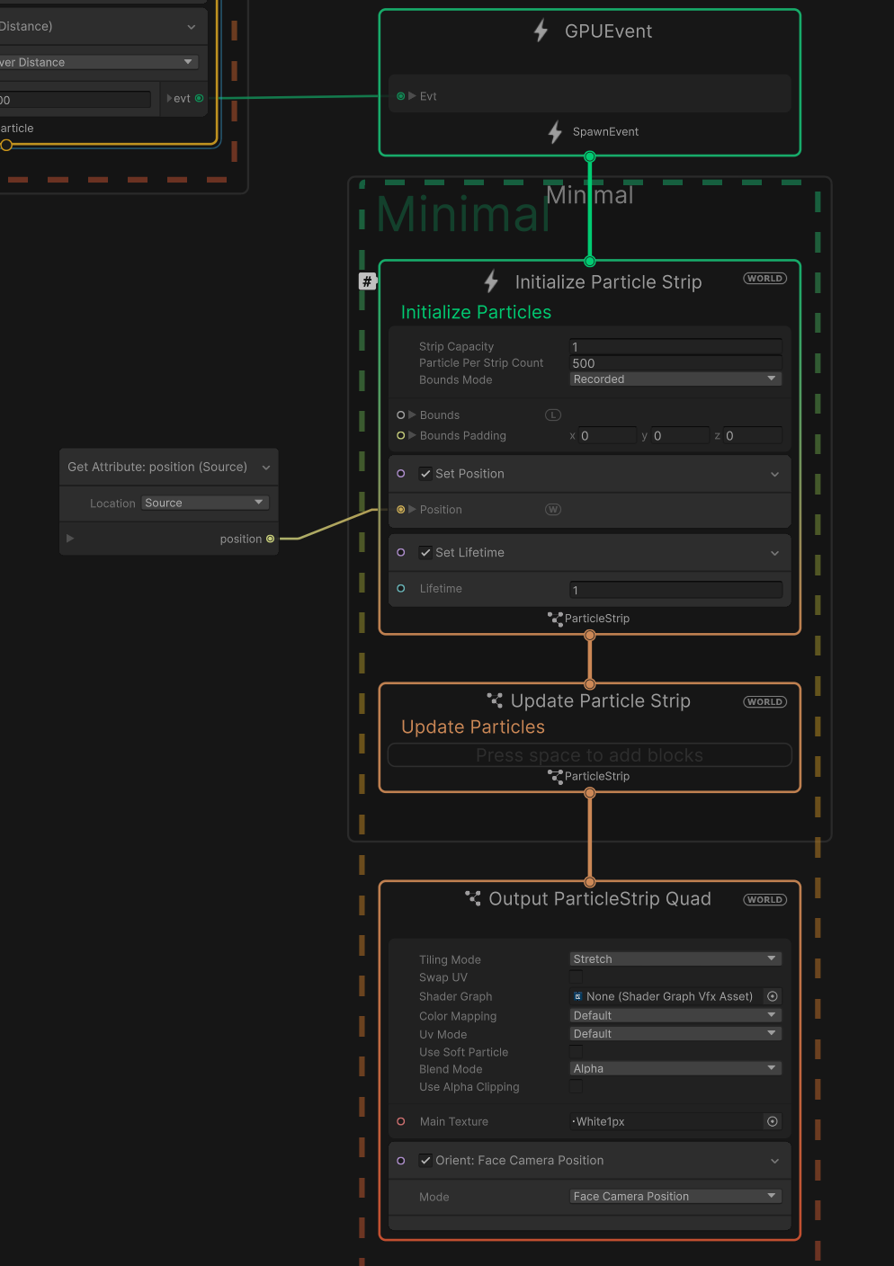Click the Evt input port on GPUEvent
The width and height of the screenshot is (894, 1266).
tap(401, 96)
